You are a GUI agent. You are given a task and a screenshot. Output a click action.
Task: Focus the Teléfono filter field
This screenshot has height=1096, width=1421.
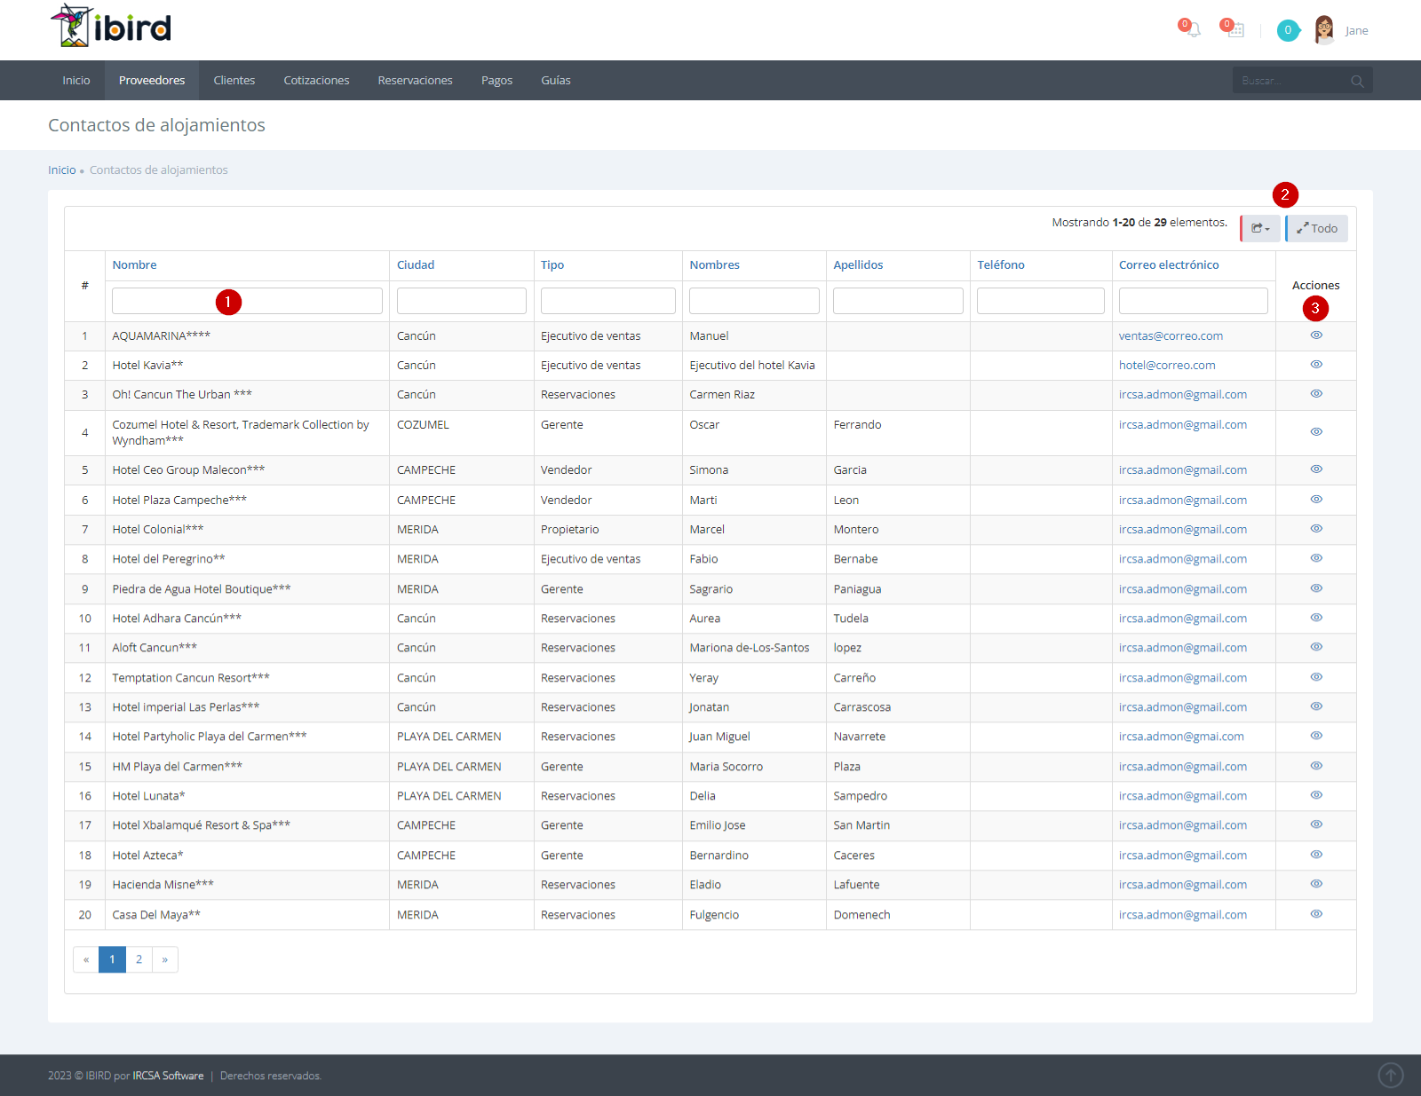point(1041,301)
